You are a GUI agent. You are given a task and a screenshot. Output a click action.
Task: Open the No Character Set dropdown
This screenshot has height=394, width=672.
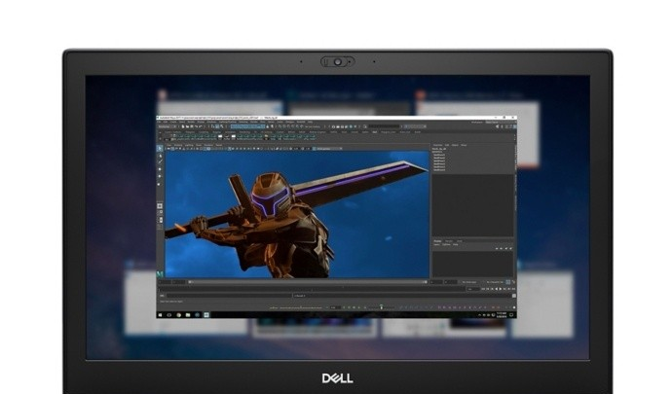point(497,282)
